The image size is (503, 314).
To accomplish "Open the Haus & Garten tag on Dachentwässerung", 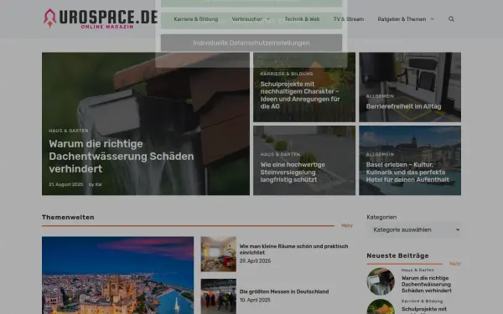I will 69,131.
